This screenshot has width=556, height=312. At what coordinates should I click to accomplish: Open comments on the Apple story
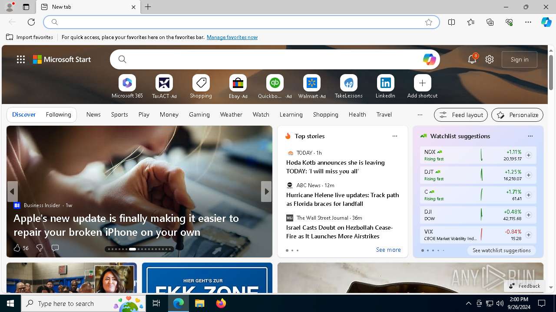click(55, 248)
